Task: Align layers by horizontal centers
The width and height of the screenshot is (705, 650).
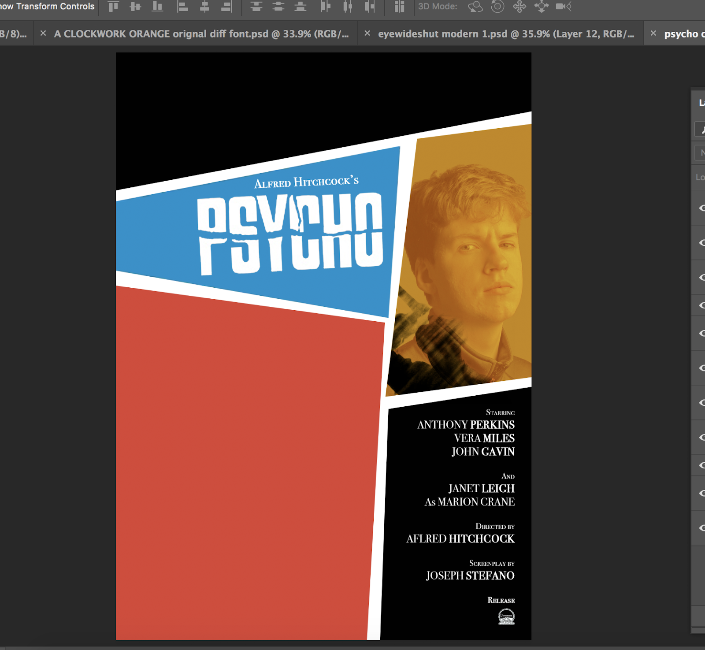Action: click(x=204, y=7)
